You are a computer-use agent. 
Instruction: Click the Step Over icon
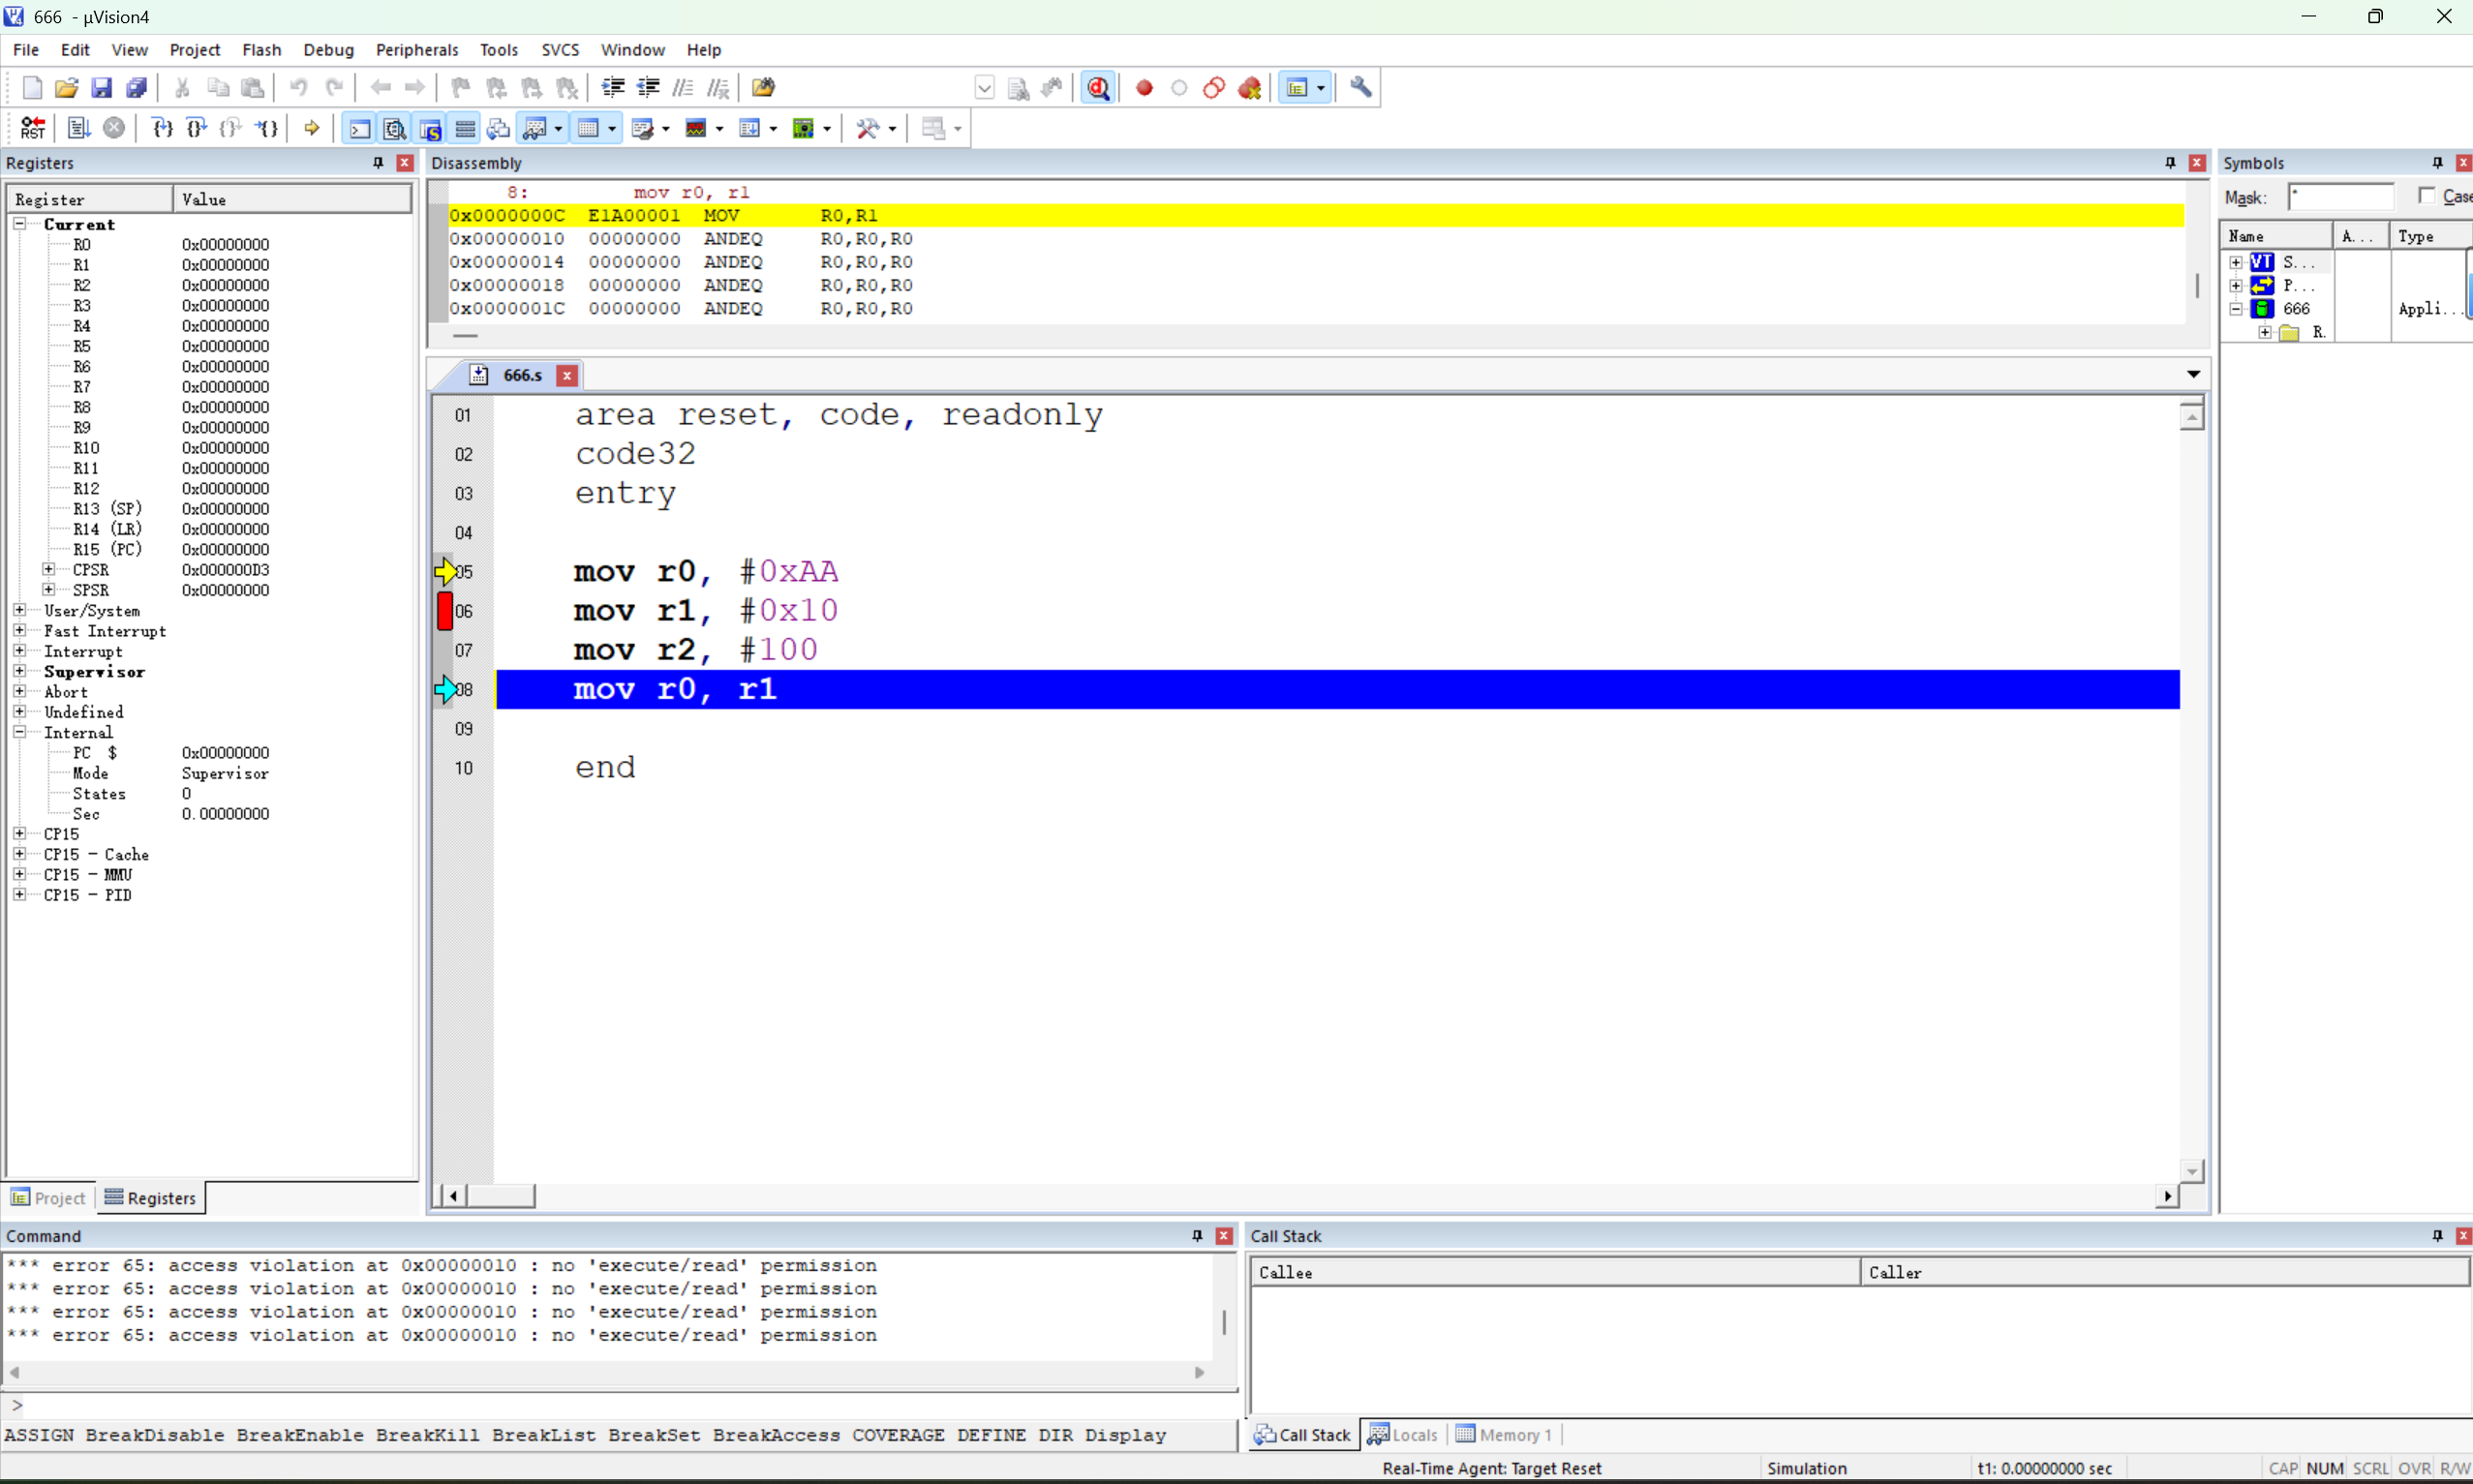(197, 128)
